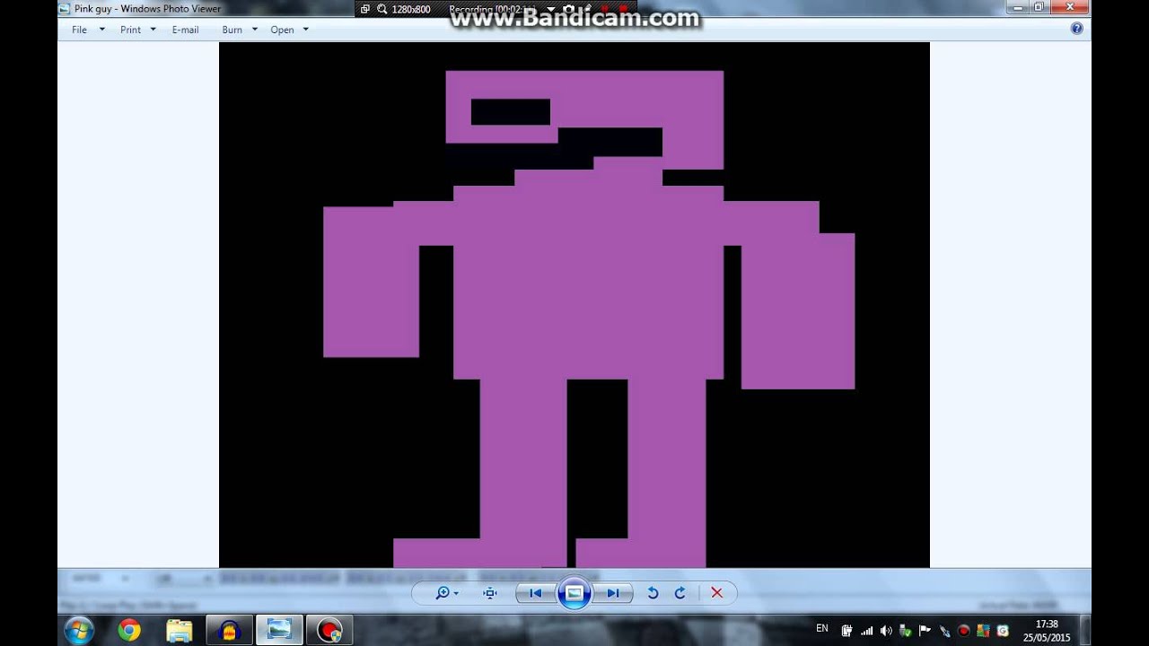The width and height of the screenshot is (1149, 646).
Task: Expand the File dropdown arrow
Action: [x=101, y=30]
